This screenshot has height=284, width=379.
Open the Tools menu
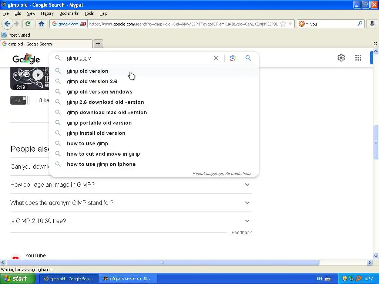click(89, 13)
